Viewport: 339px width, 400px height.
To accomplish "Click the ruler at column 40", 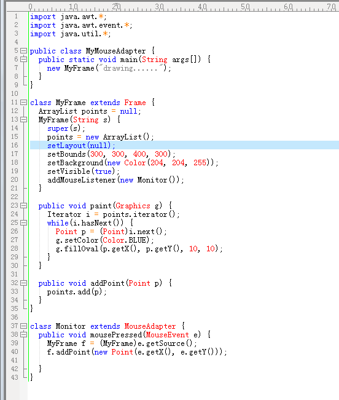I will pos(203,7).
